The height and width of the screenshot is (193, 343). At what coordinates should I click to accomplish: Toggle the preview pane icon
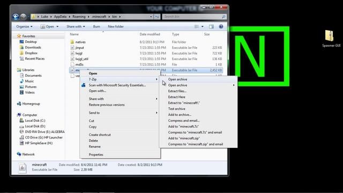[x=211, y=26]
